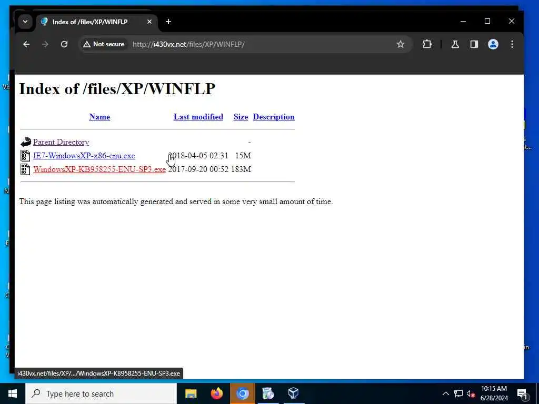Click the forward navigation arrow
The image size is (539, 404).
pos(45,44)
